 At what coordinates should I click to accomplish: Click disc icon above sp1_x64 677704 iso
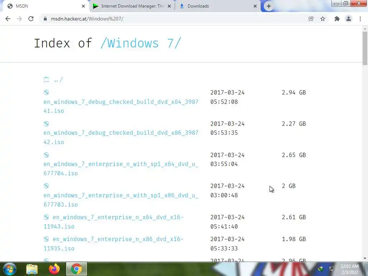point(46,155)
